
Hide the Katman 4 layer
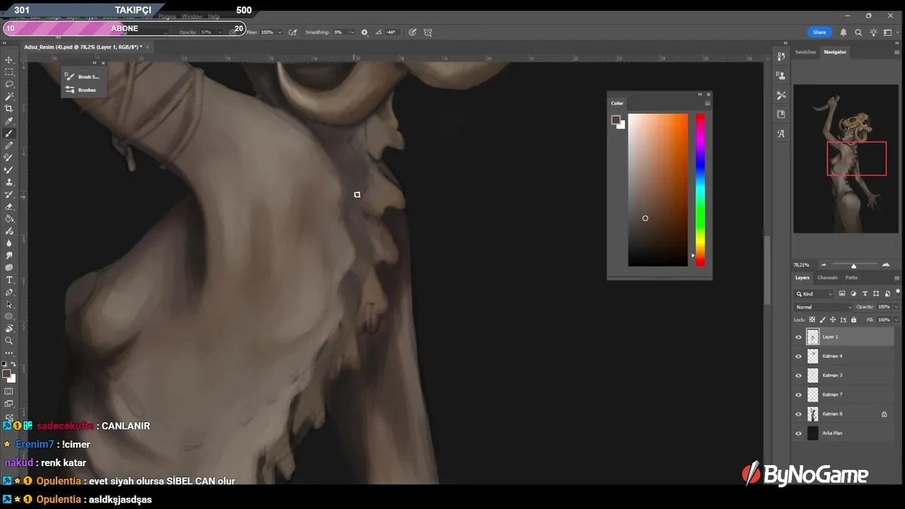coord(799,356)
